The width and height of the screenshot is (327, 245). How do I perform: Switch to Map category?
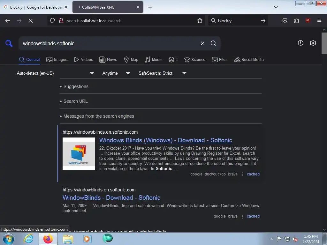coord(131,60)
